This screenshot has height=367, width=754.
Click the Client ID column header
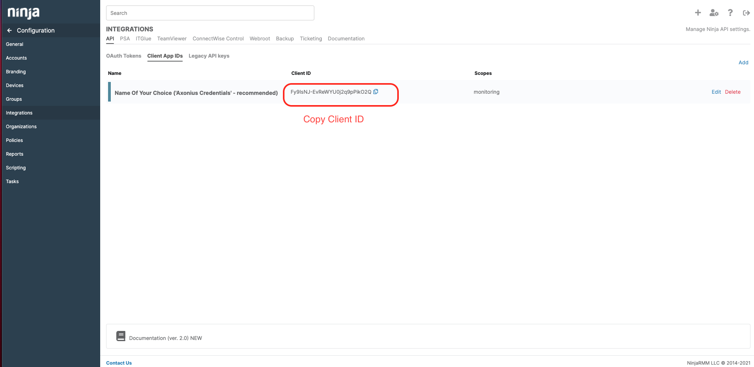point(301,73)
